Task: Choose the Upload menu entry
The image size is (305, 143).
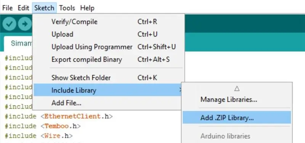Action: (108, 34)
